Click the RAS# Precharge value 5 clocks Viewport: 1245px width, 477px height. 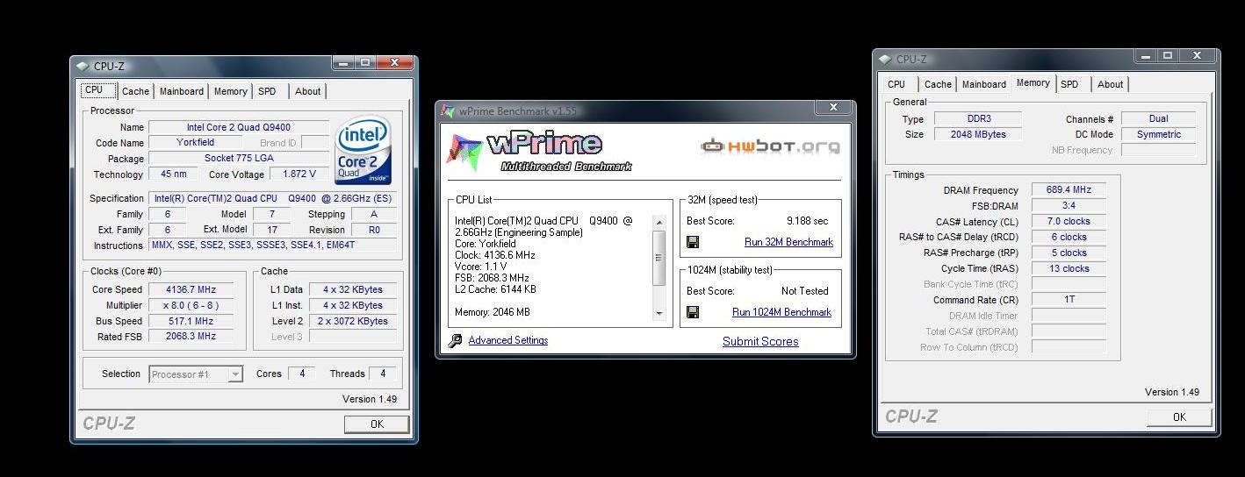1069,253
